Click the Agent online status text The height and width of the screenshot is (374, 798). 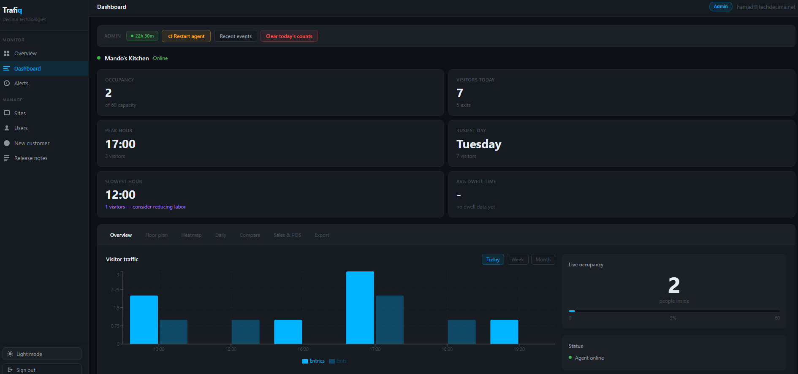pos(589,358)
